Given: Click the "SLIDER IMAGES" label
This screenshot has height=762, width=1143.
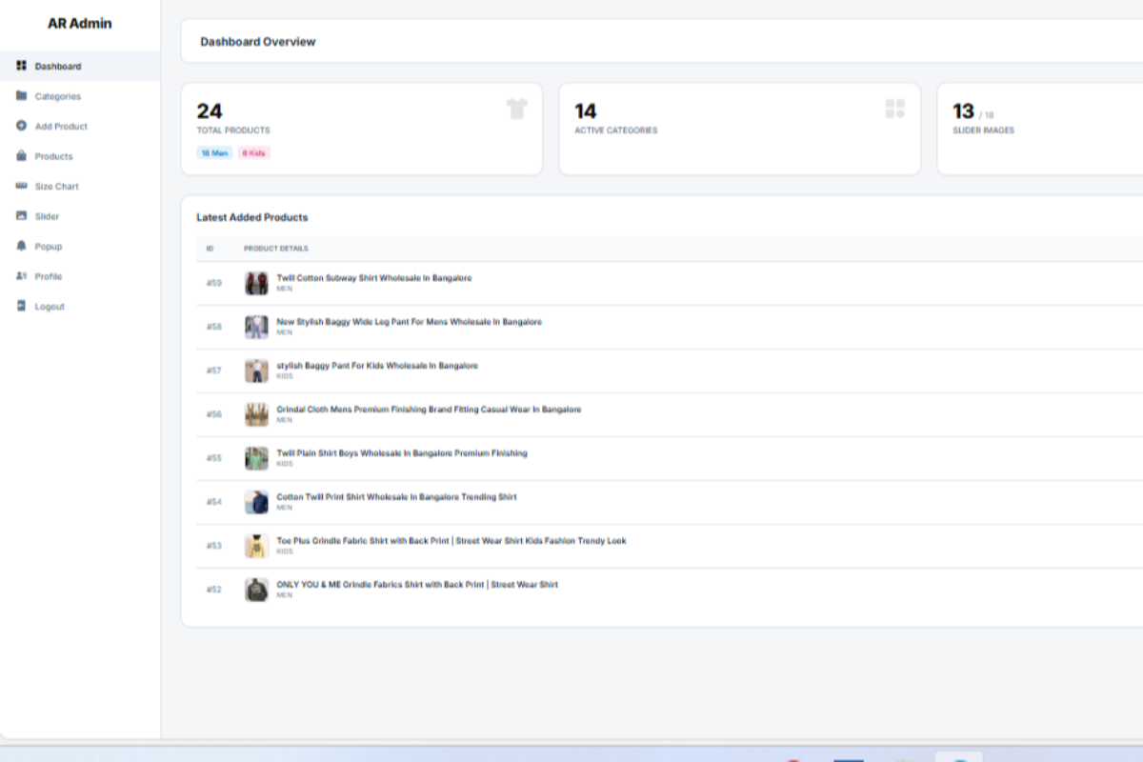Looking at the screenshot, I should click(984, 130).
